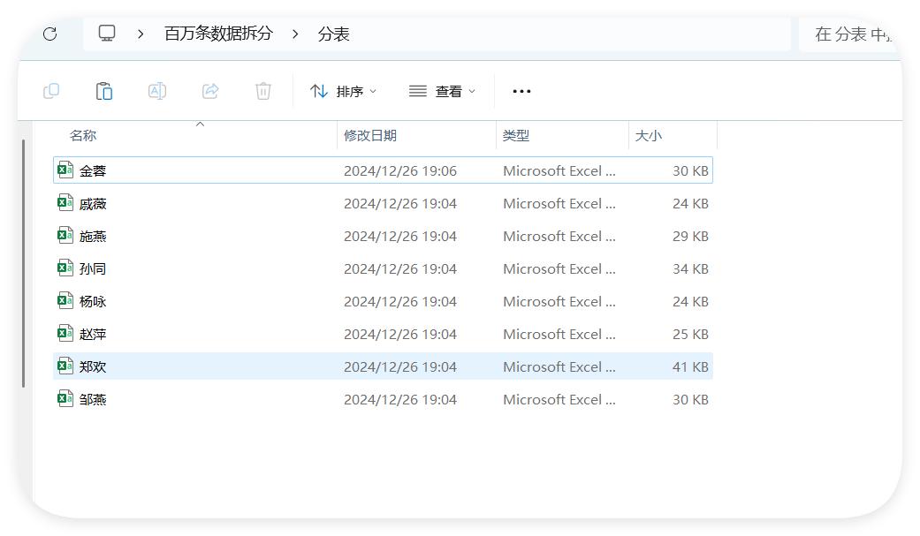
Task: Click the 29 KB size of 施燕
Action: [x=690, y=237]
